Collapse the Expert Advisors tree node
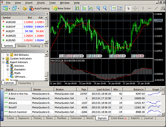Viewport: 166px width, 127px height. [x=3, y=62]
